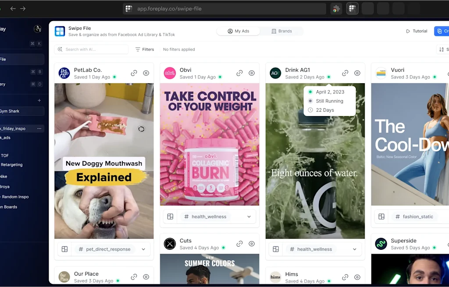Viewport: 449px width, 287px height.
Task: Open Nike folder in sidebar
Action: tap(4, 176)
